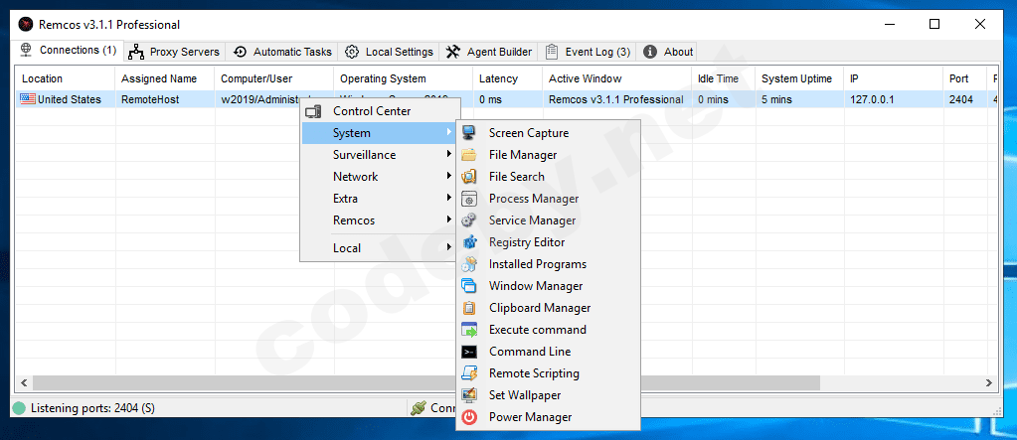Launch the File Manager tool

click(522, 155)
